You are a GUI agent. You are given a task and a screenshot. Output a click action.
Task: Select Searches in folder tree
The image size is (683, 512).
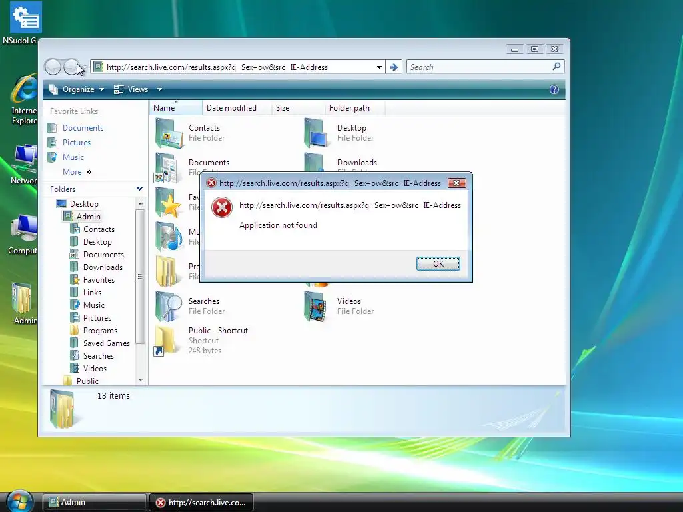click(x=98, y=356)
